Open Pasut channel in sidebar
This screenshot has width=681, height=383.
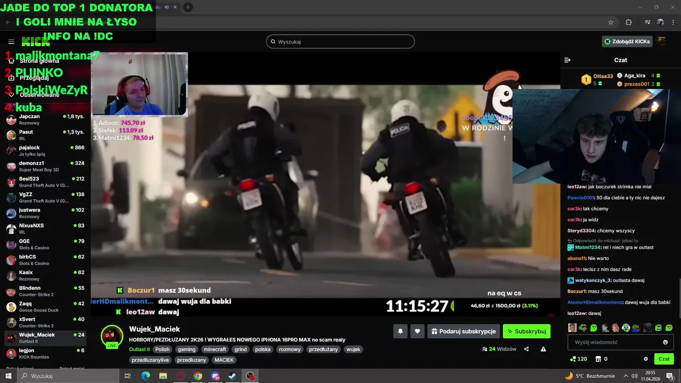coord(45,135)
